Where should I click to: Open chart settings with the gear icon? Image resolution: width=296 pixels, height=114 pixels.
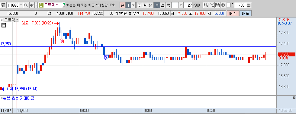(x=223, y=5)
